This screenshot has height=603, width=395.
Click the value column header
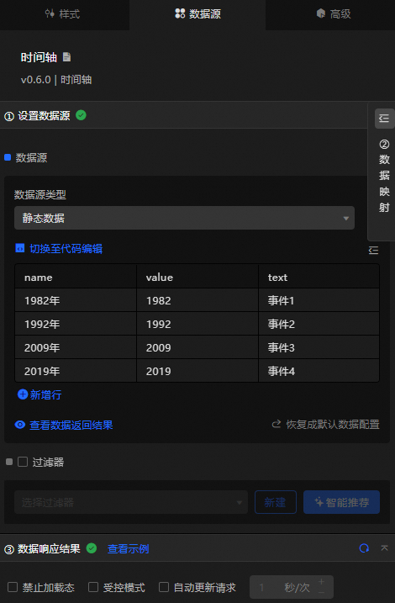tap(197, 277)
